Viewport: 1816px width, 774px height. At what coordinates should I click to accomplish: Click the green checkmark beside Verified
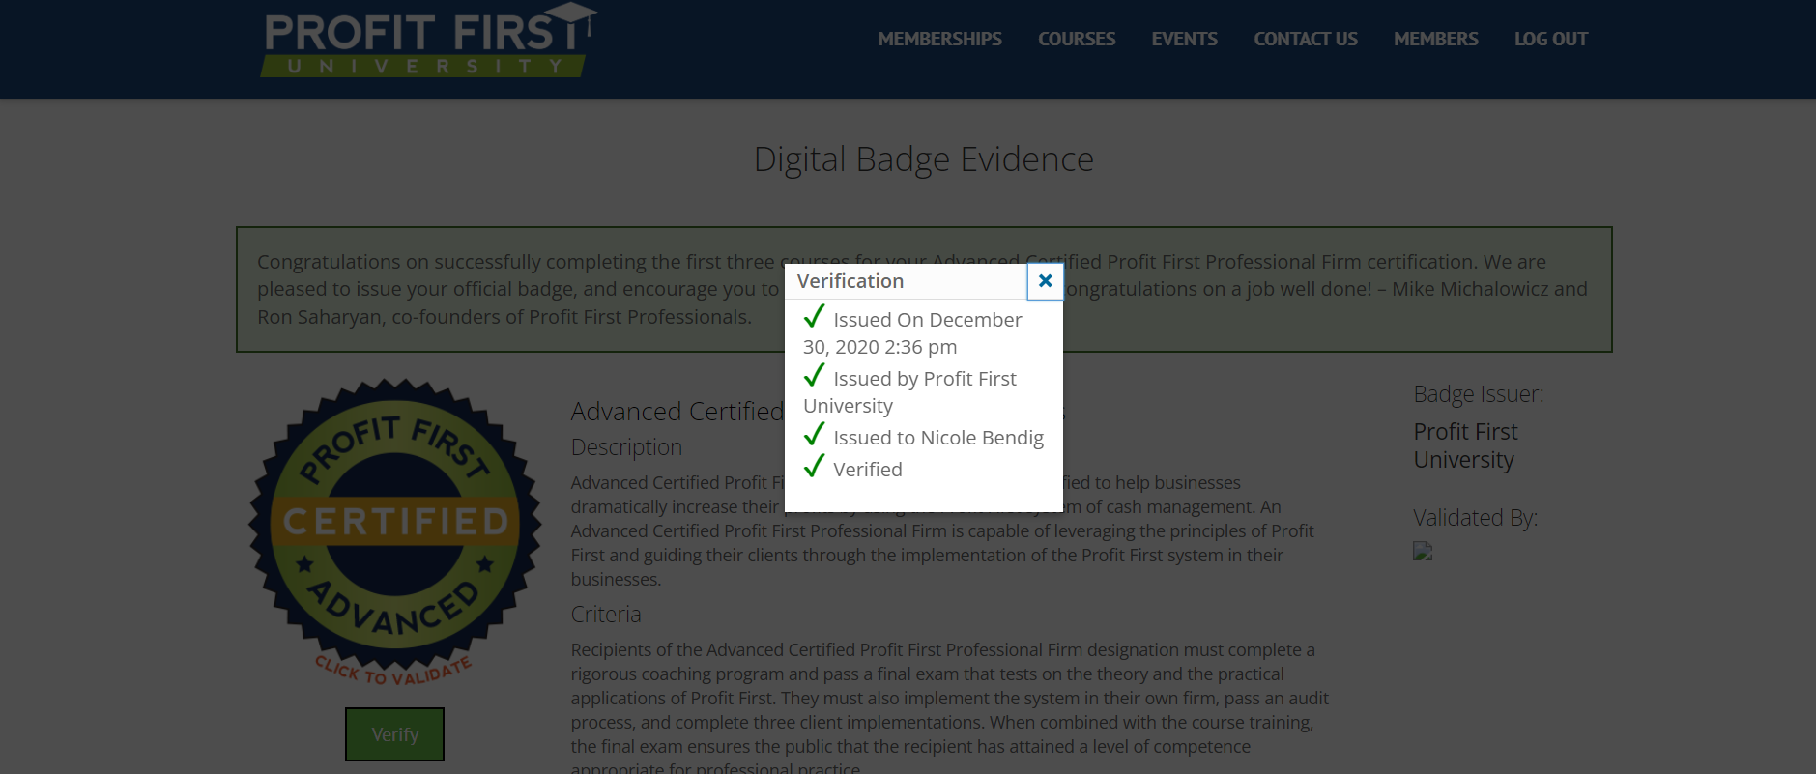point(814,466)
